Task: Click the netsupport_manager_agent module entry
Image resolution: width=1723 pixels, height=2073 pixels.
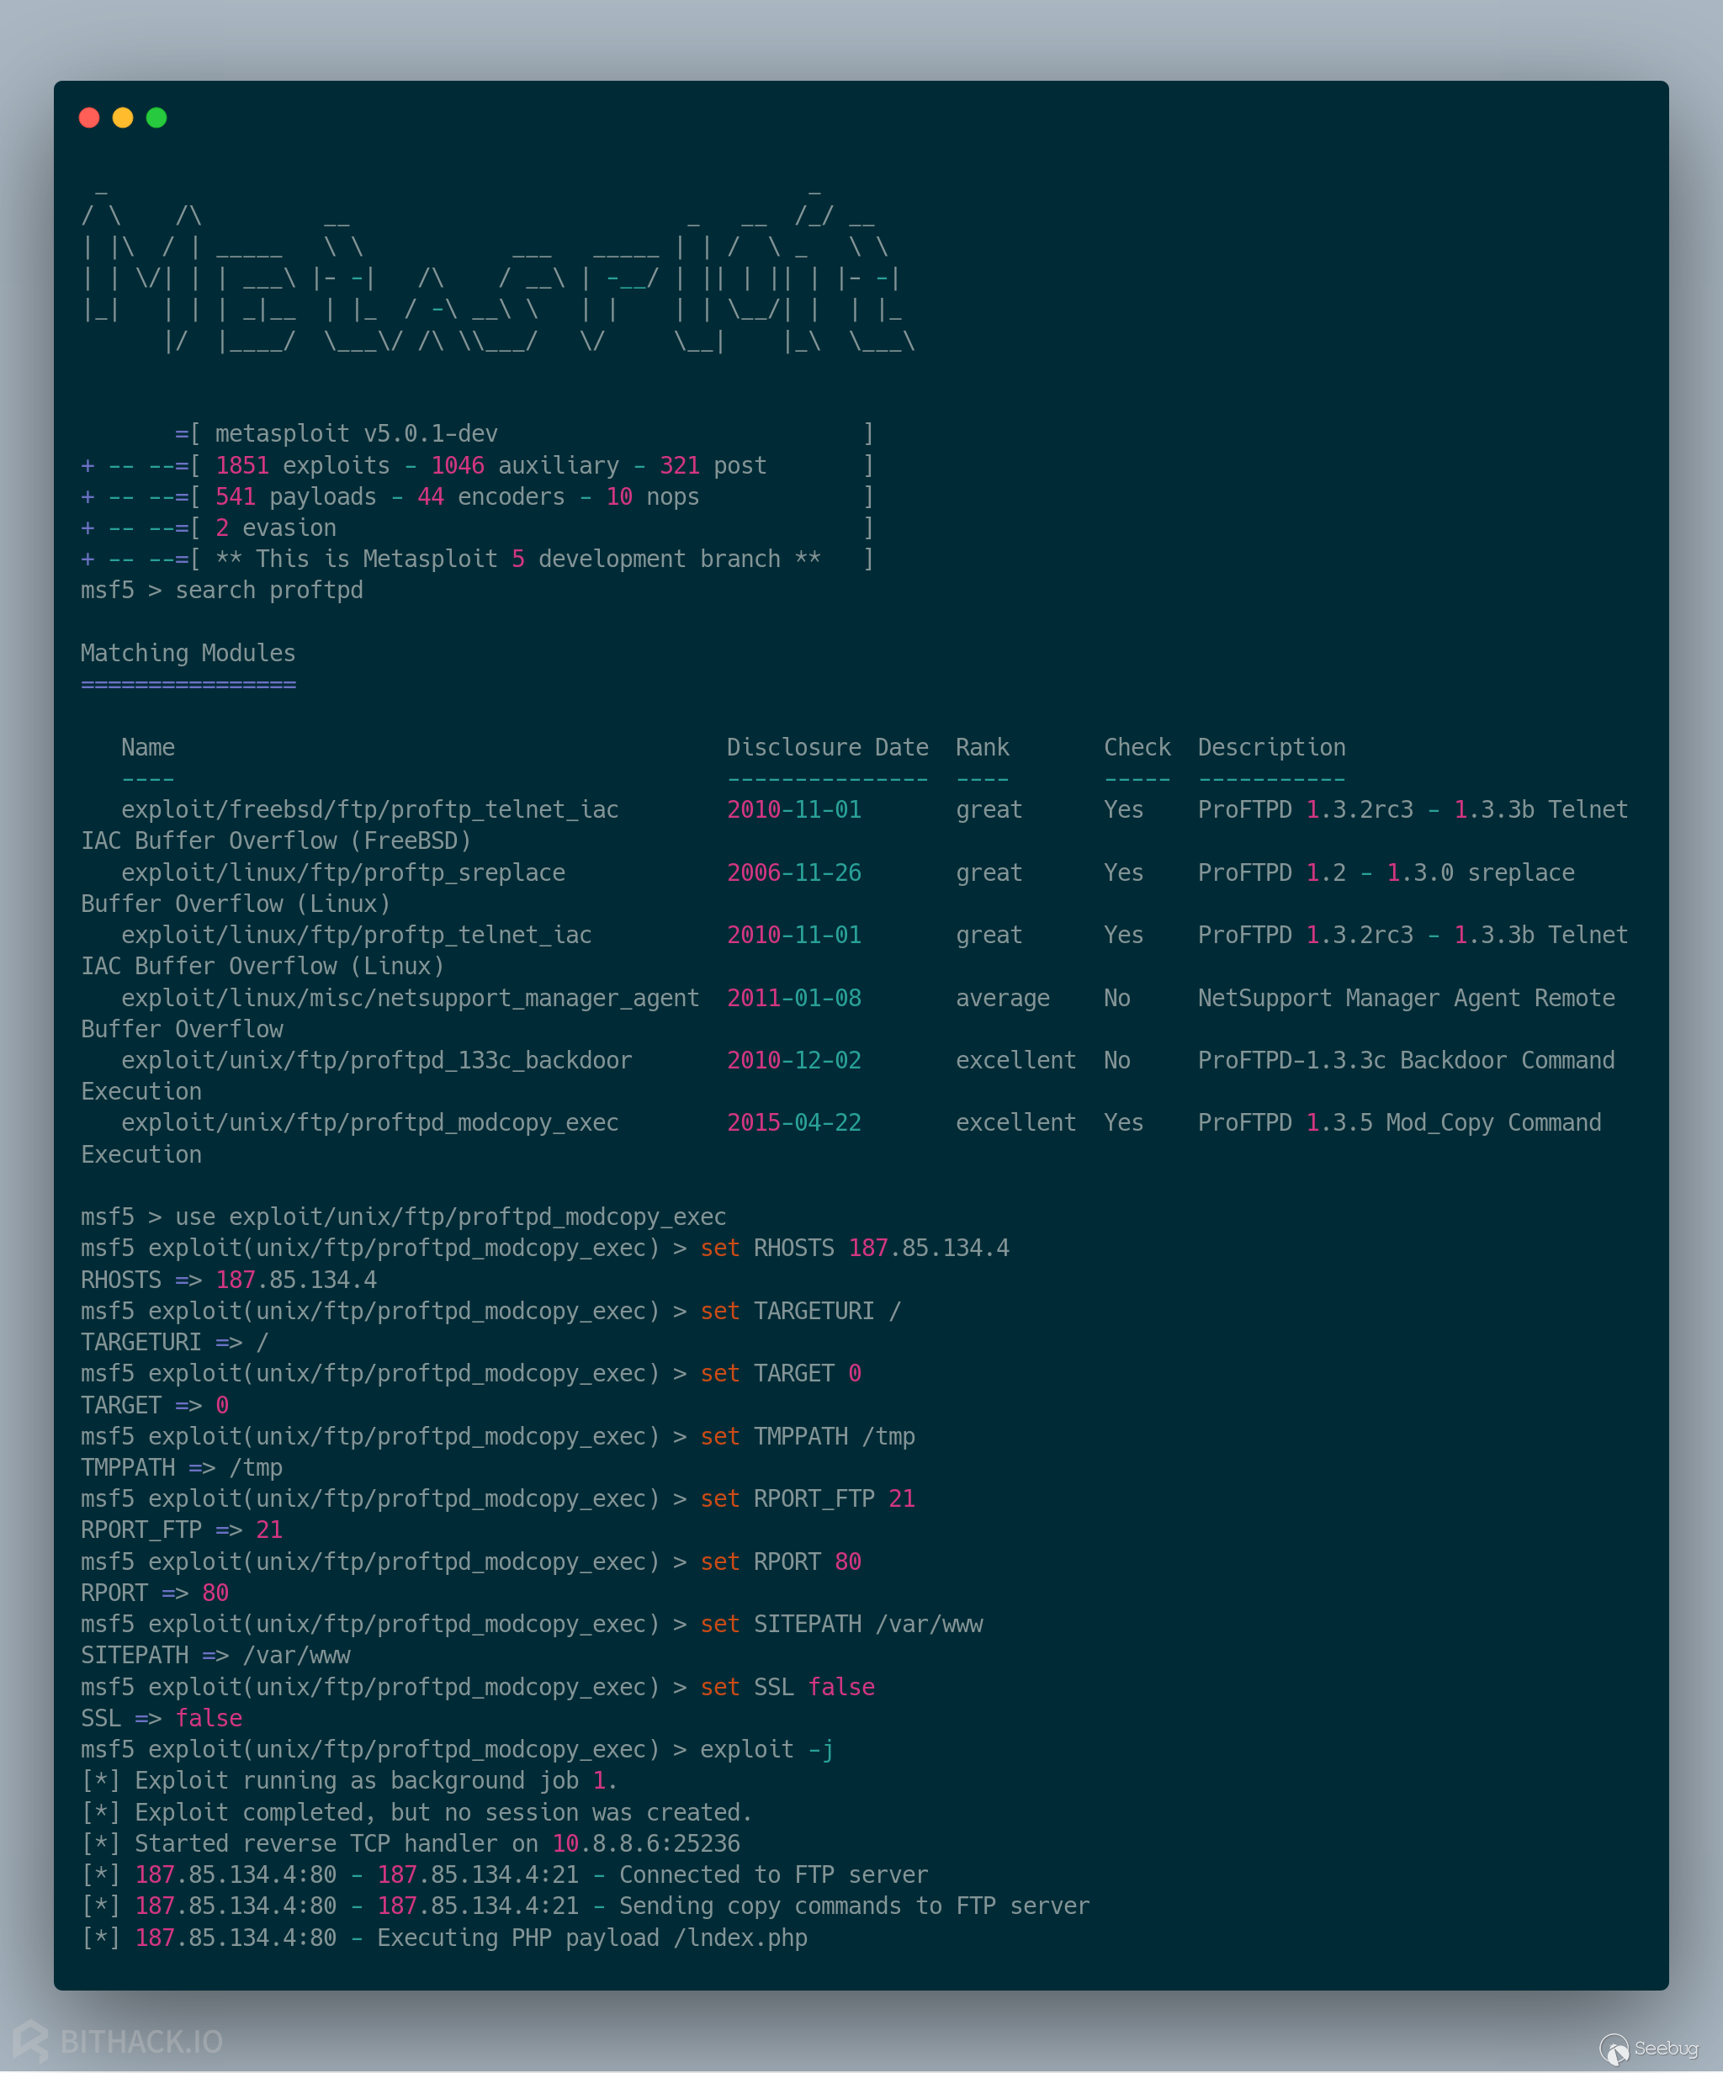Action: tap(410, 997)
